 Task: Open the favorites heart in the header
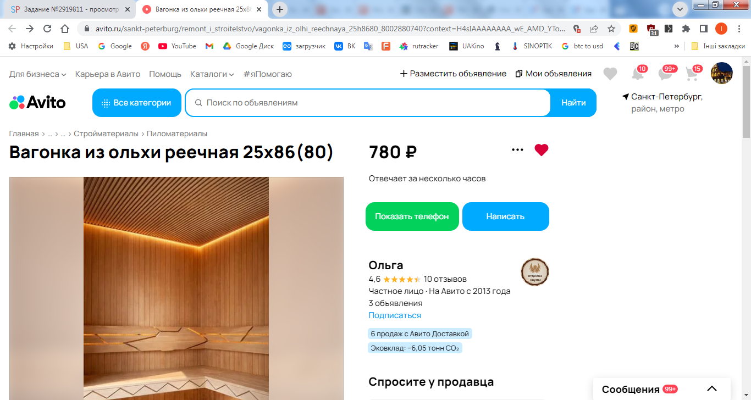(x=610, y=74)
